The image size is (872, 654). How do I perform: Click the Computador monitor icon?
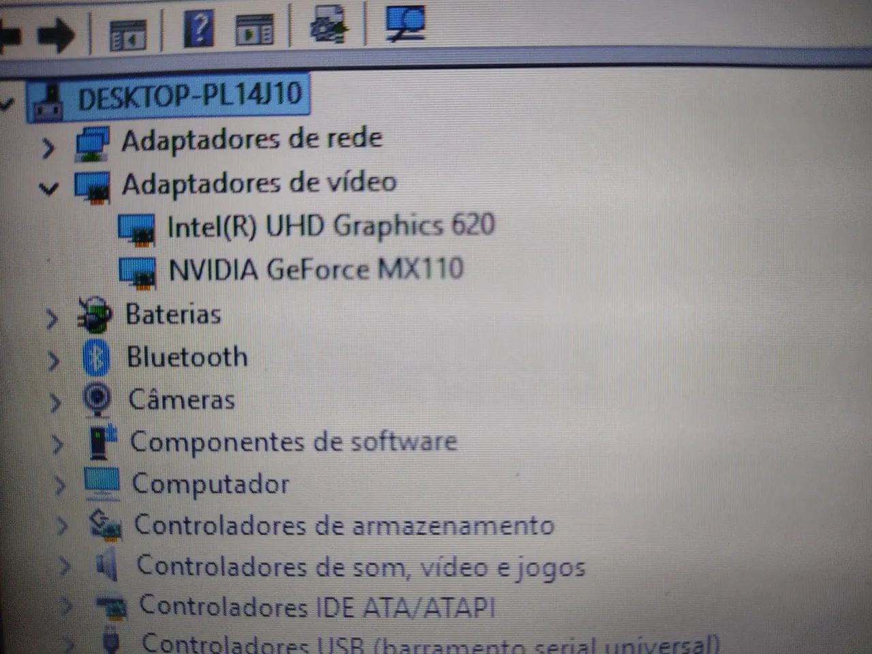tap(102, 484)
